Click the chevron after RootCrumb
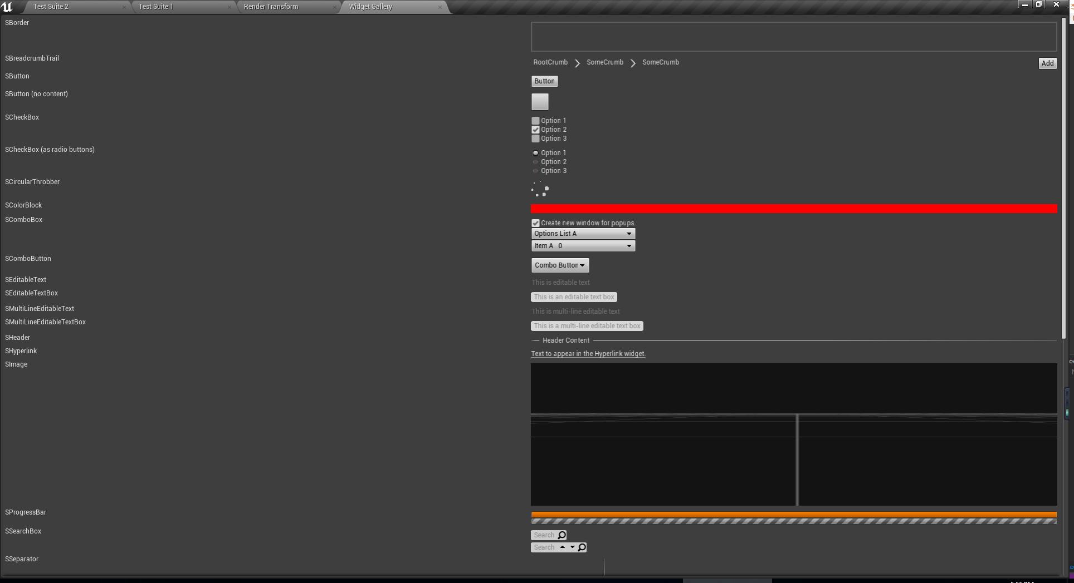Viewport: 1074px width, 583px height. [577, 63]
